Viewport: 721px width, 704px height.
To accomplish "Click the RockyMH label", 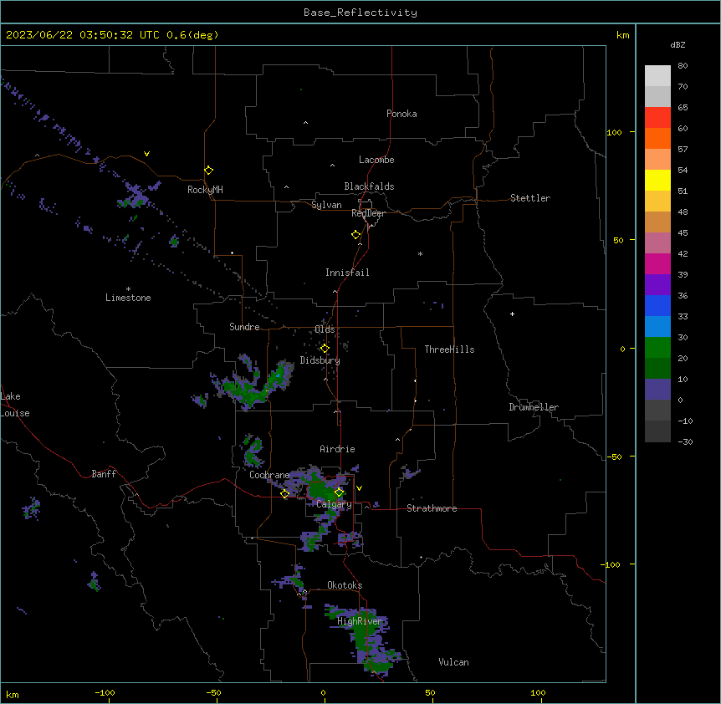I will [205, 190].
